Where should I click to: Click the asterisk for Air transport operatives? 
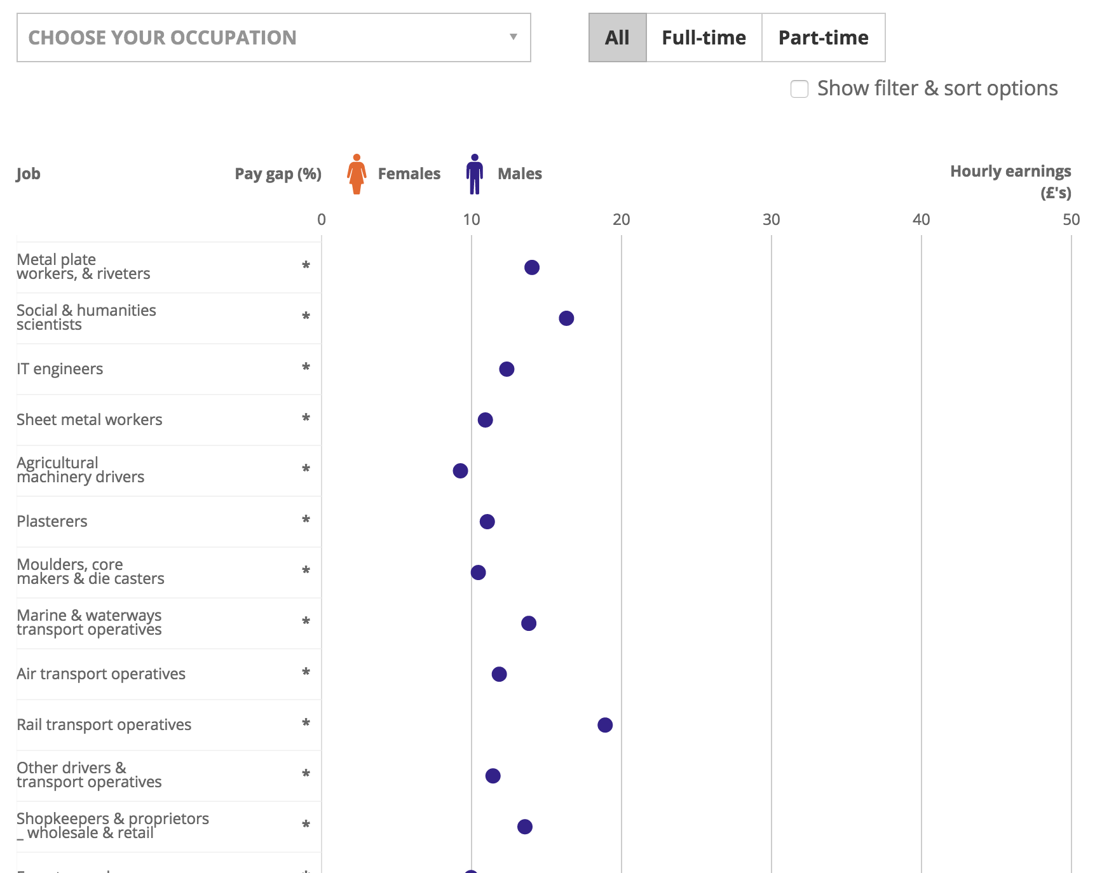pos(306,673)
